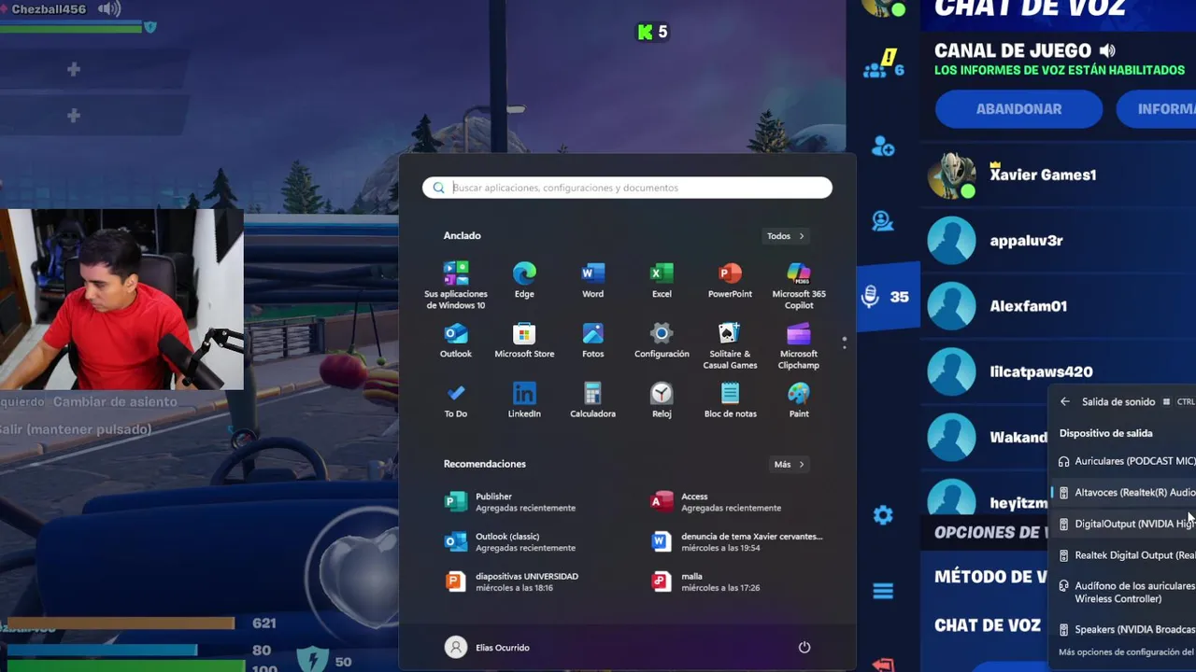The height and width of the screenshot is (672, 1196).
Task: Open the To Do app
Action: point(456,400)
